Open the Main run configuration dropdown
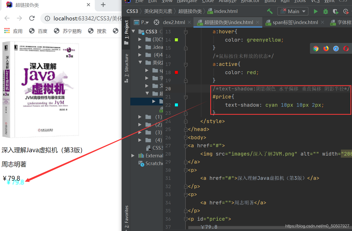352x231 pixels. pos(293,11)
